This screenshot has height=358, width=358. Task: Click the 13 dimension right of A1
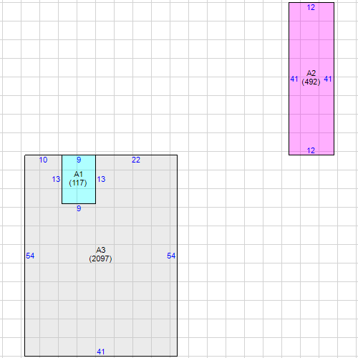click(x=101, y=179)
